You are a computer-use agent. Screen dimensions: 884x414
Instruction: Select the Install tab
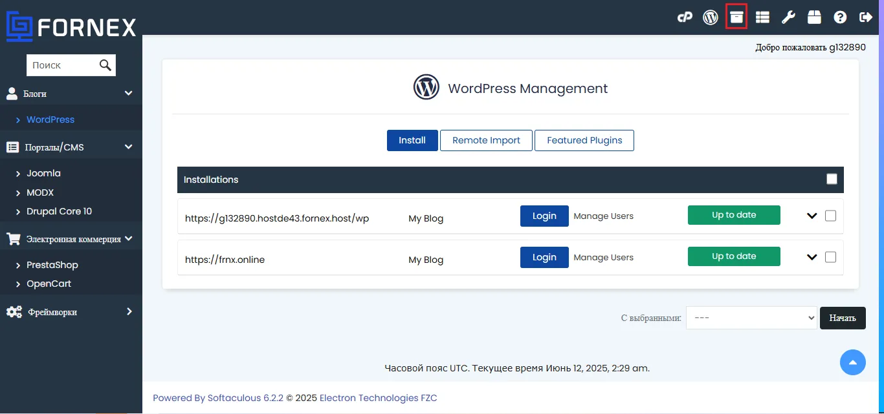[x=412, y=140]
